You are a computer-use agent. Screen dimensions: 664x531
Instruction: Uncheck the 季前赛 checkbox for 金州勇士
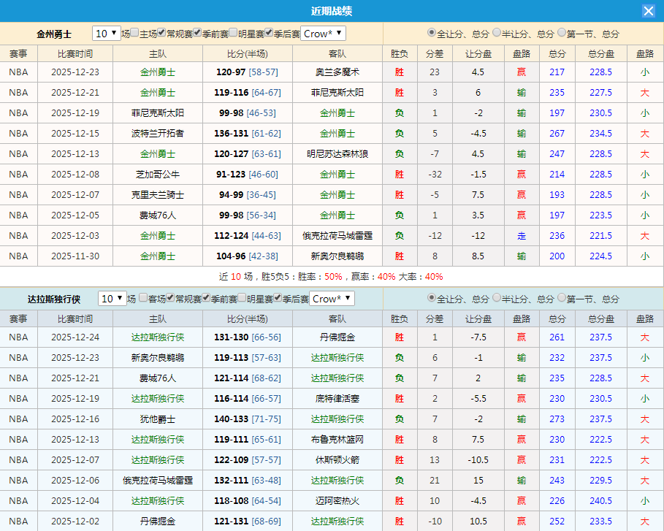(x=197, y=33)
